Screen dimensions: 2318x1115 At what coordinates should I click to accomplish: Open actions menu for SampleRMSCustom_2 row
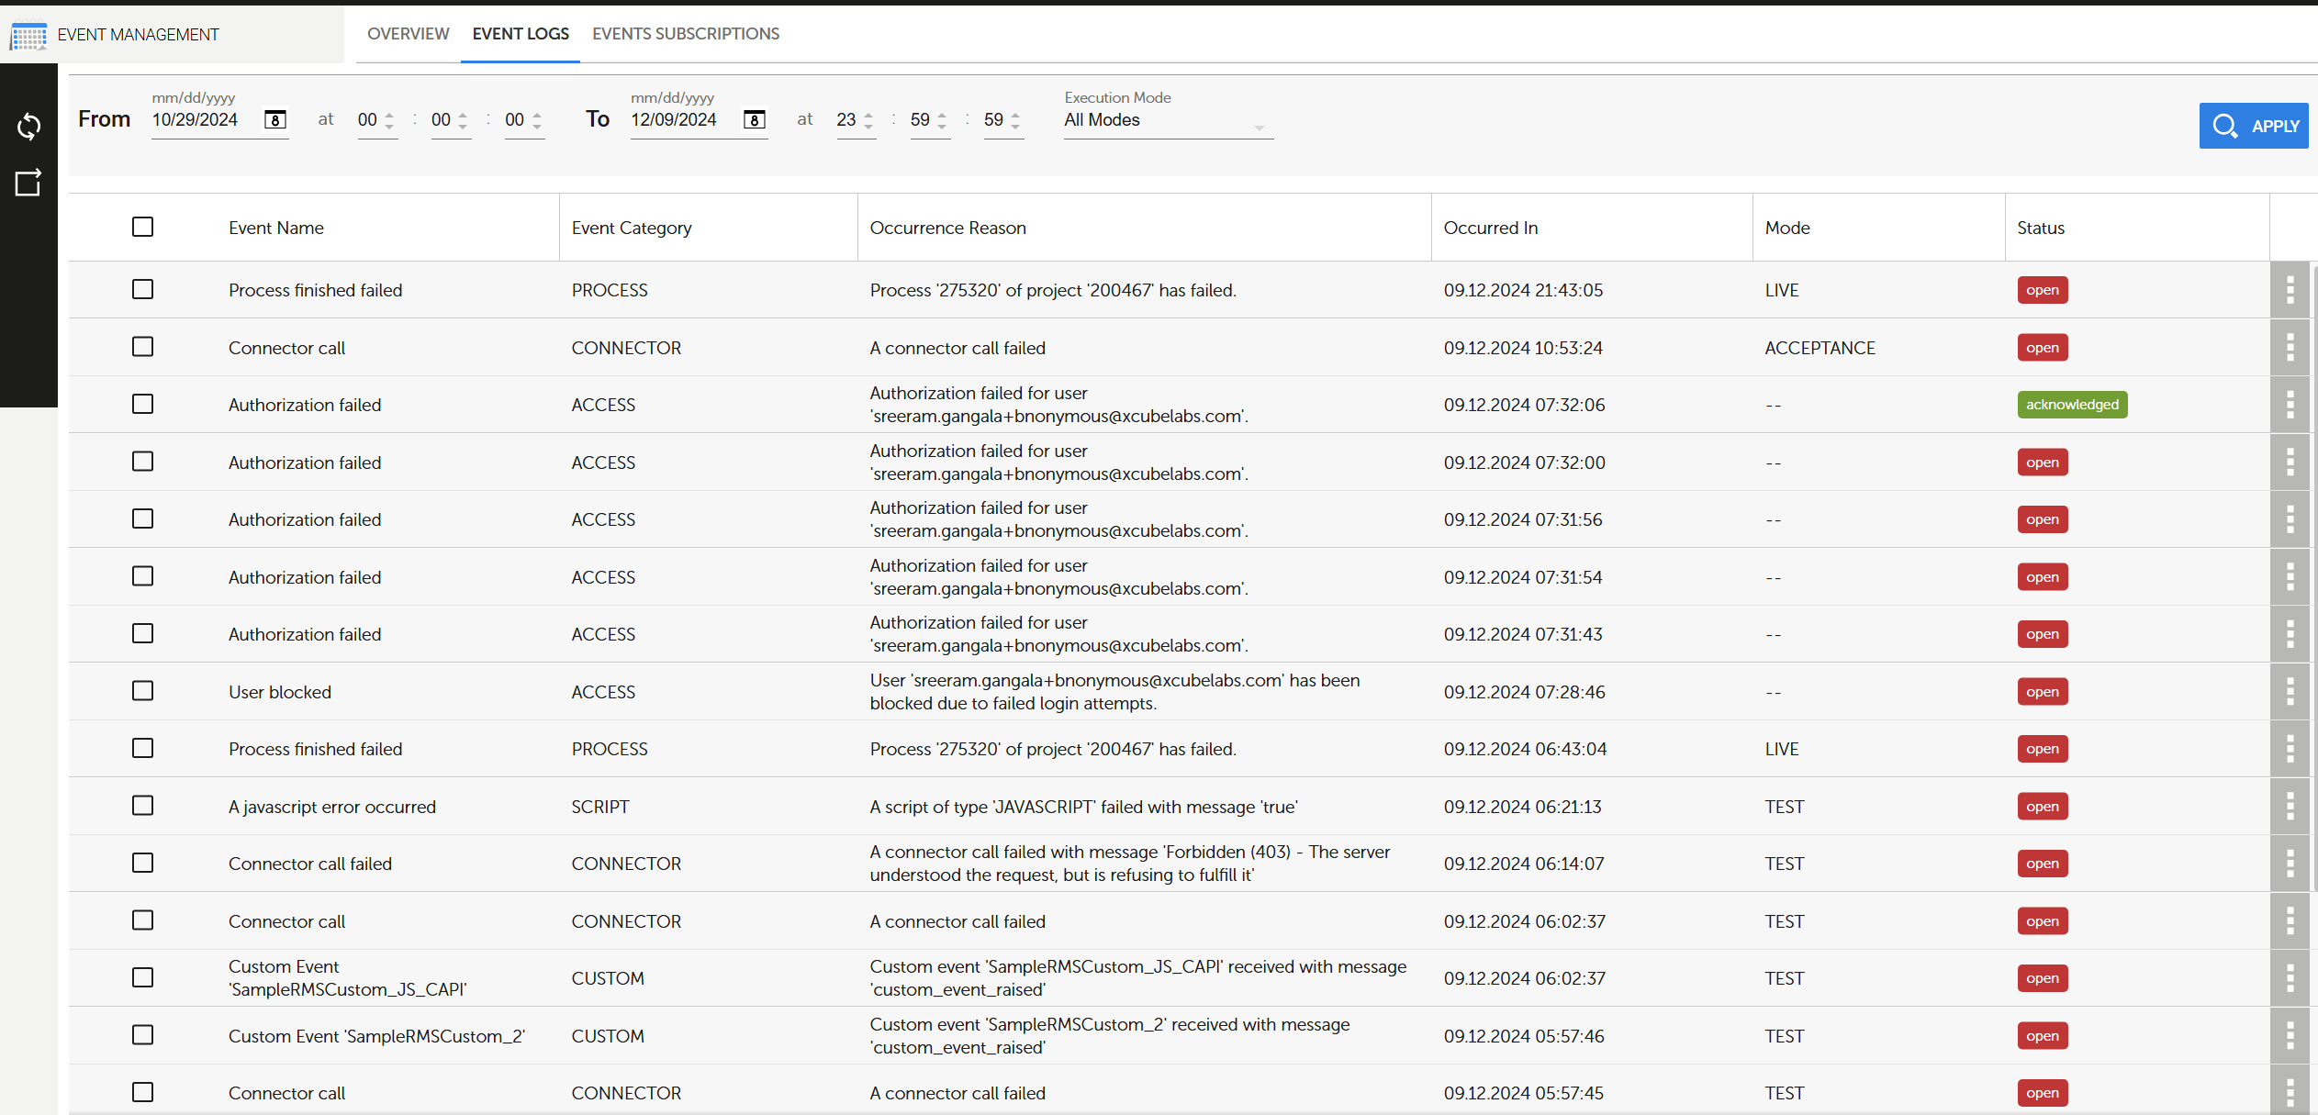[2290, 1036]
